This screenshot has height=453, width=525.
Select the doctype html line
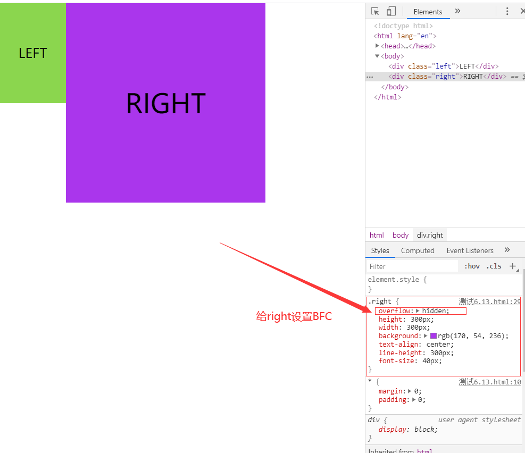[403, 26]
